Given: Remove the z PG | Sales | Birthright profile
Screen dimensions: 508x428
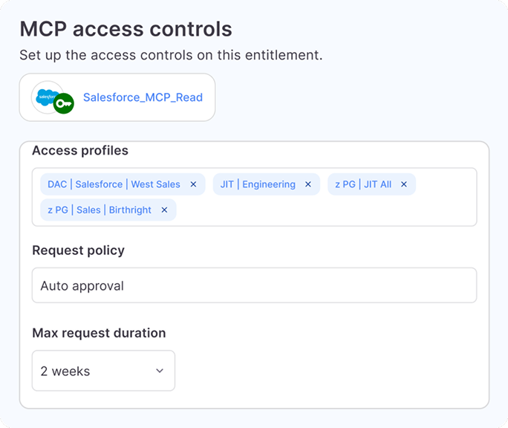Looking at the screenshot, I should pos(165,210).
